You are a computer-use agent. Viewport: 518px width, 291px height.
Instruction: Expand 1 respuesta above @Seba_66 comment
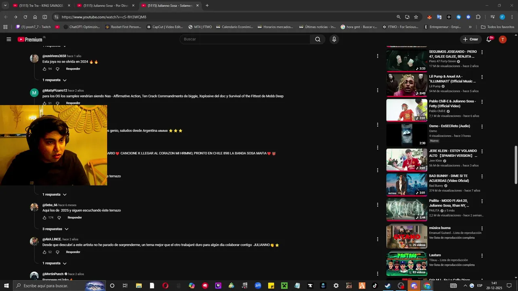[54, 194]
